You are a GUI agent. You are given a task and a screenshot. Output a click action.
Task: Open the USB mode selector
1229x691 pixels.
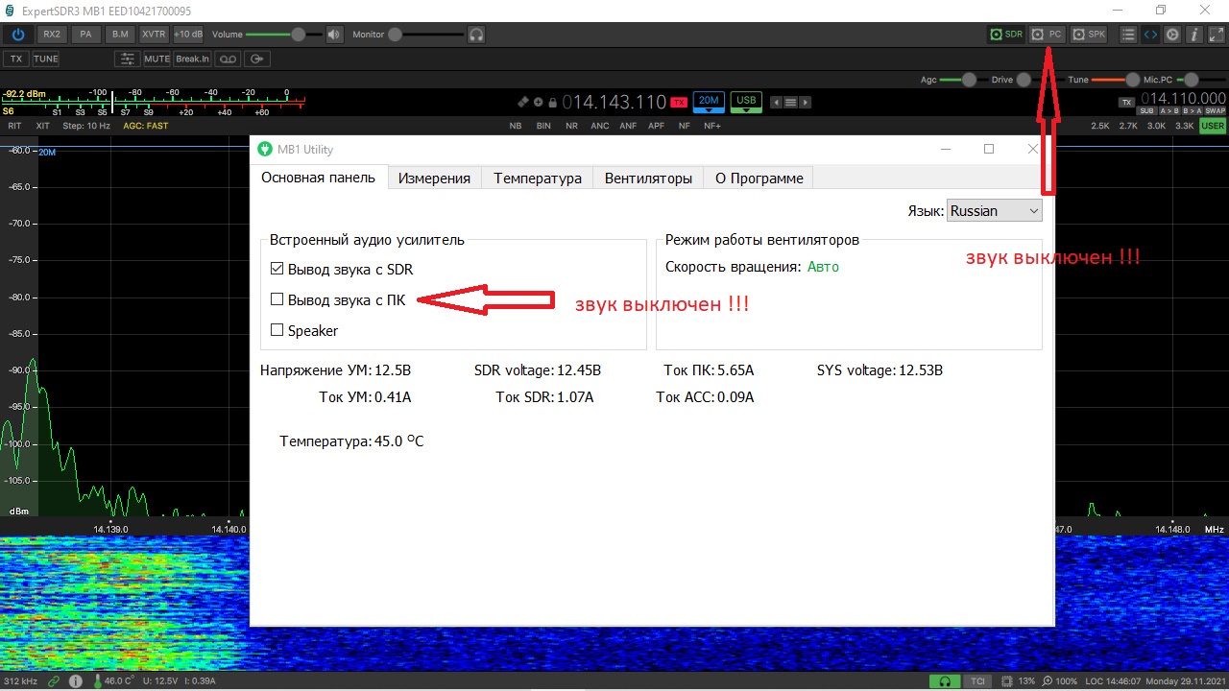click(745, 101)
